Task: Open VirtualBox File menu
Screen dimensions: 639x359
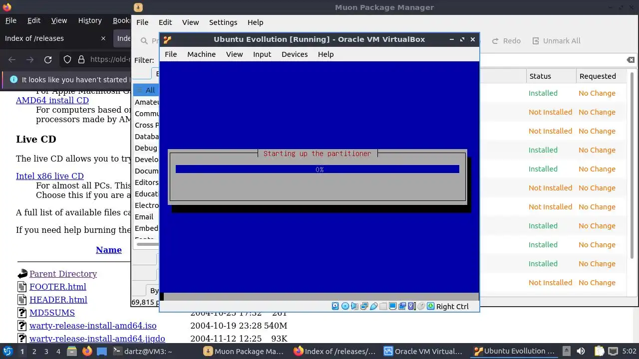Action: (x=171, y=54)
